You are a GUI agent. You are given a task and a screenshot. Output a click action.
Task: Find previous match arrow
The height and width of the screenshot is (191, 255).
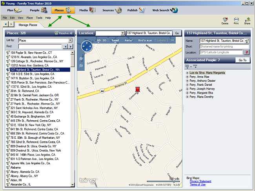point(65,47)
